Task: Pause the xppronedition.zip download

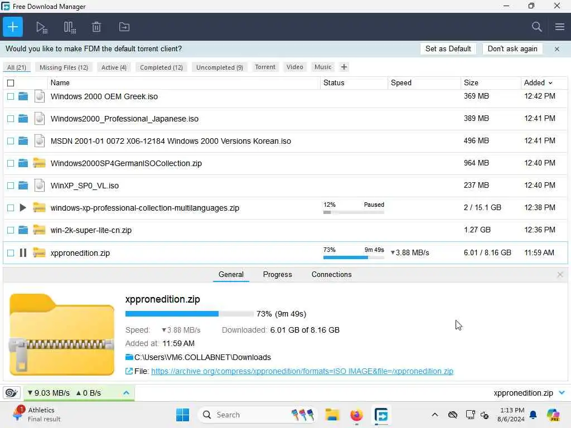Action: click(23, 252)
